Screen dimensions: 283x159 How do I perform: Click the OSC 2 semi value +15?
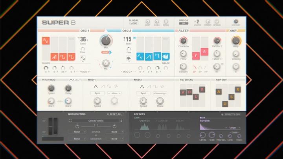(128, 39)
